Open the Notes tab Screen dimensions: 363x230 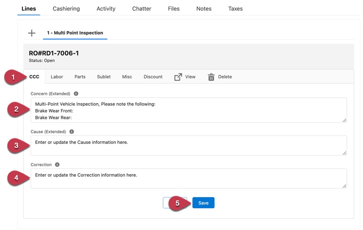click(204, 9)
